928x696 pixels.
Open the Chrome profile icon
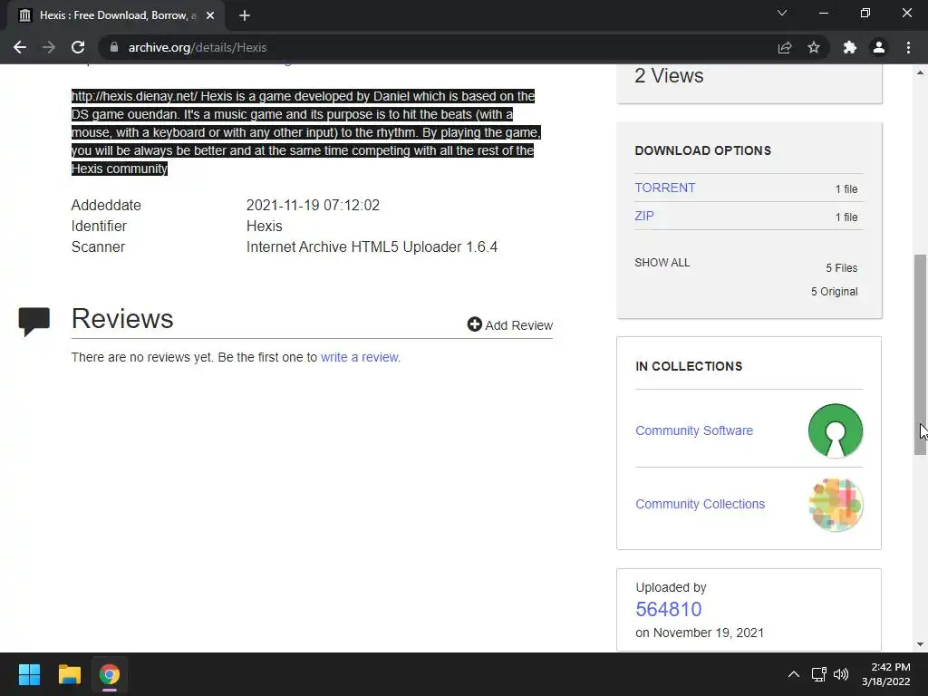click(x=879, y=47)
